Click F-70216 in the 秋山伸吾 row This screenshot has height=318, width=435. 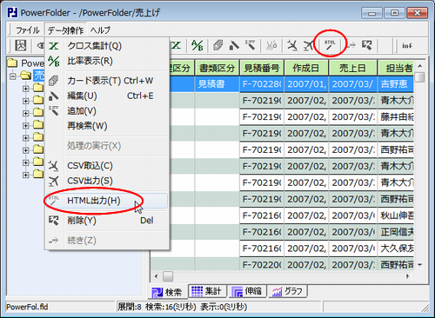pyautogui.click(x=262, y=215)
